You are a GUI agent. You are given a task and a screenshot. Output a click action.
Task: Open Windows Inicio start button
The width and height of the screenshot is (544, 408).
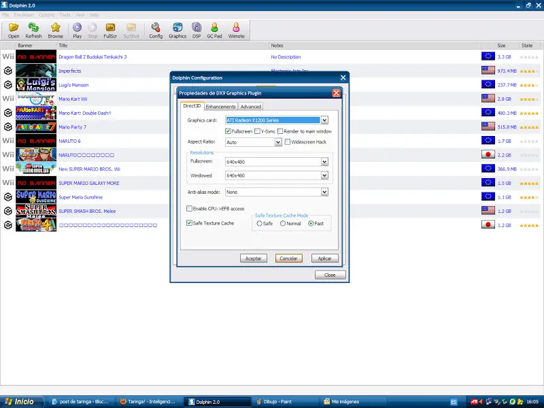(22, 401)
